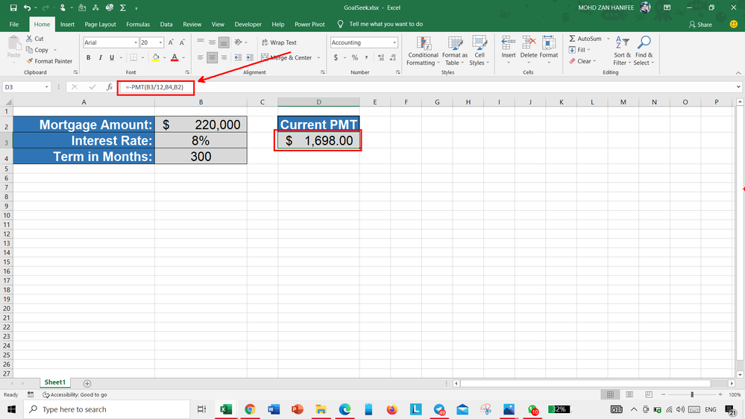Open Cell Styles gallery
Viewport: 745px width, 419px height.
[x=479, y=51]
